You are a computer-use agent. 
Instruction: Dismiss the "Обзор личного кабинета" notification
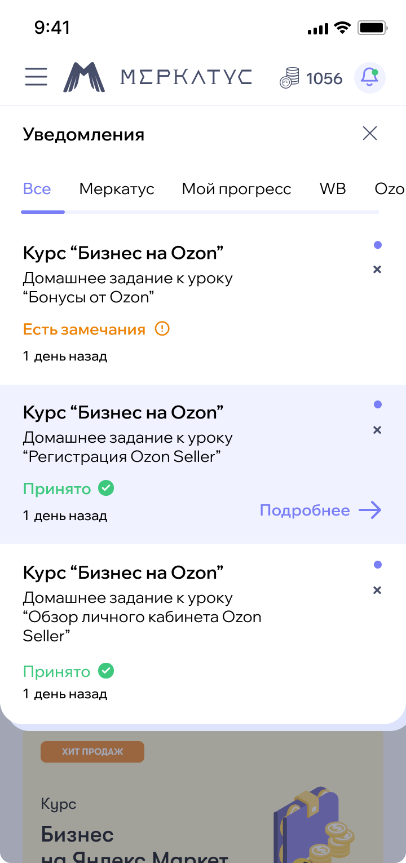pyautogui.click(x=377, y=590)
